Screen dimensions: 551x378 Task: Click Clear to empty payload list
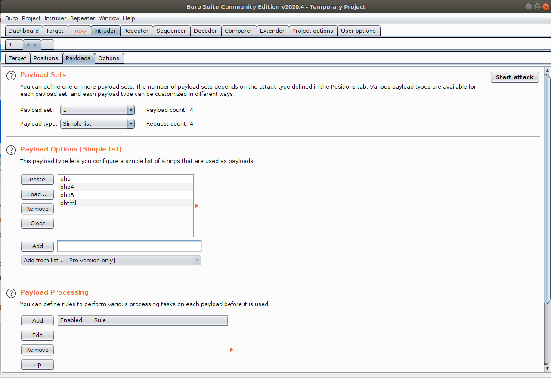tap(37, 224)
